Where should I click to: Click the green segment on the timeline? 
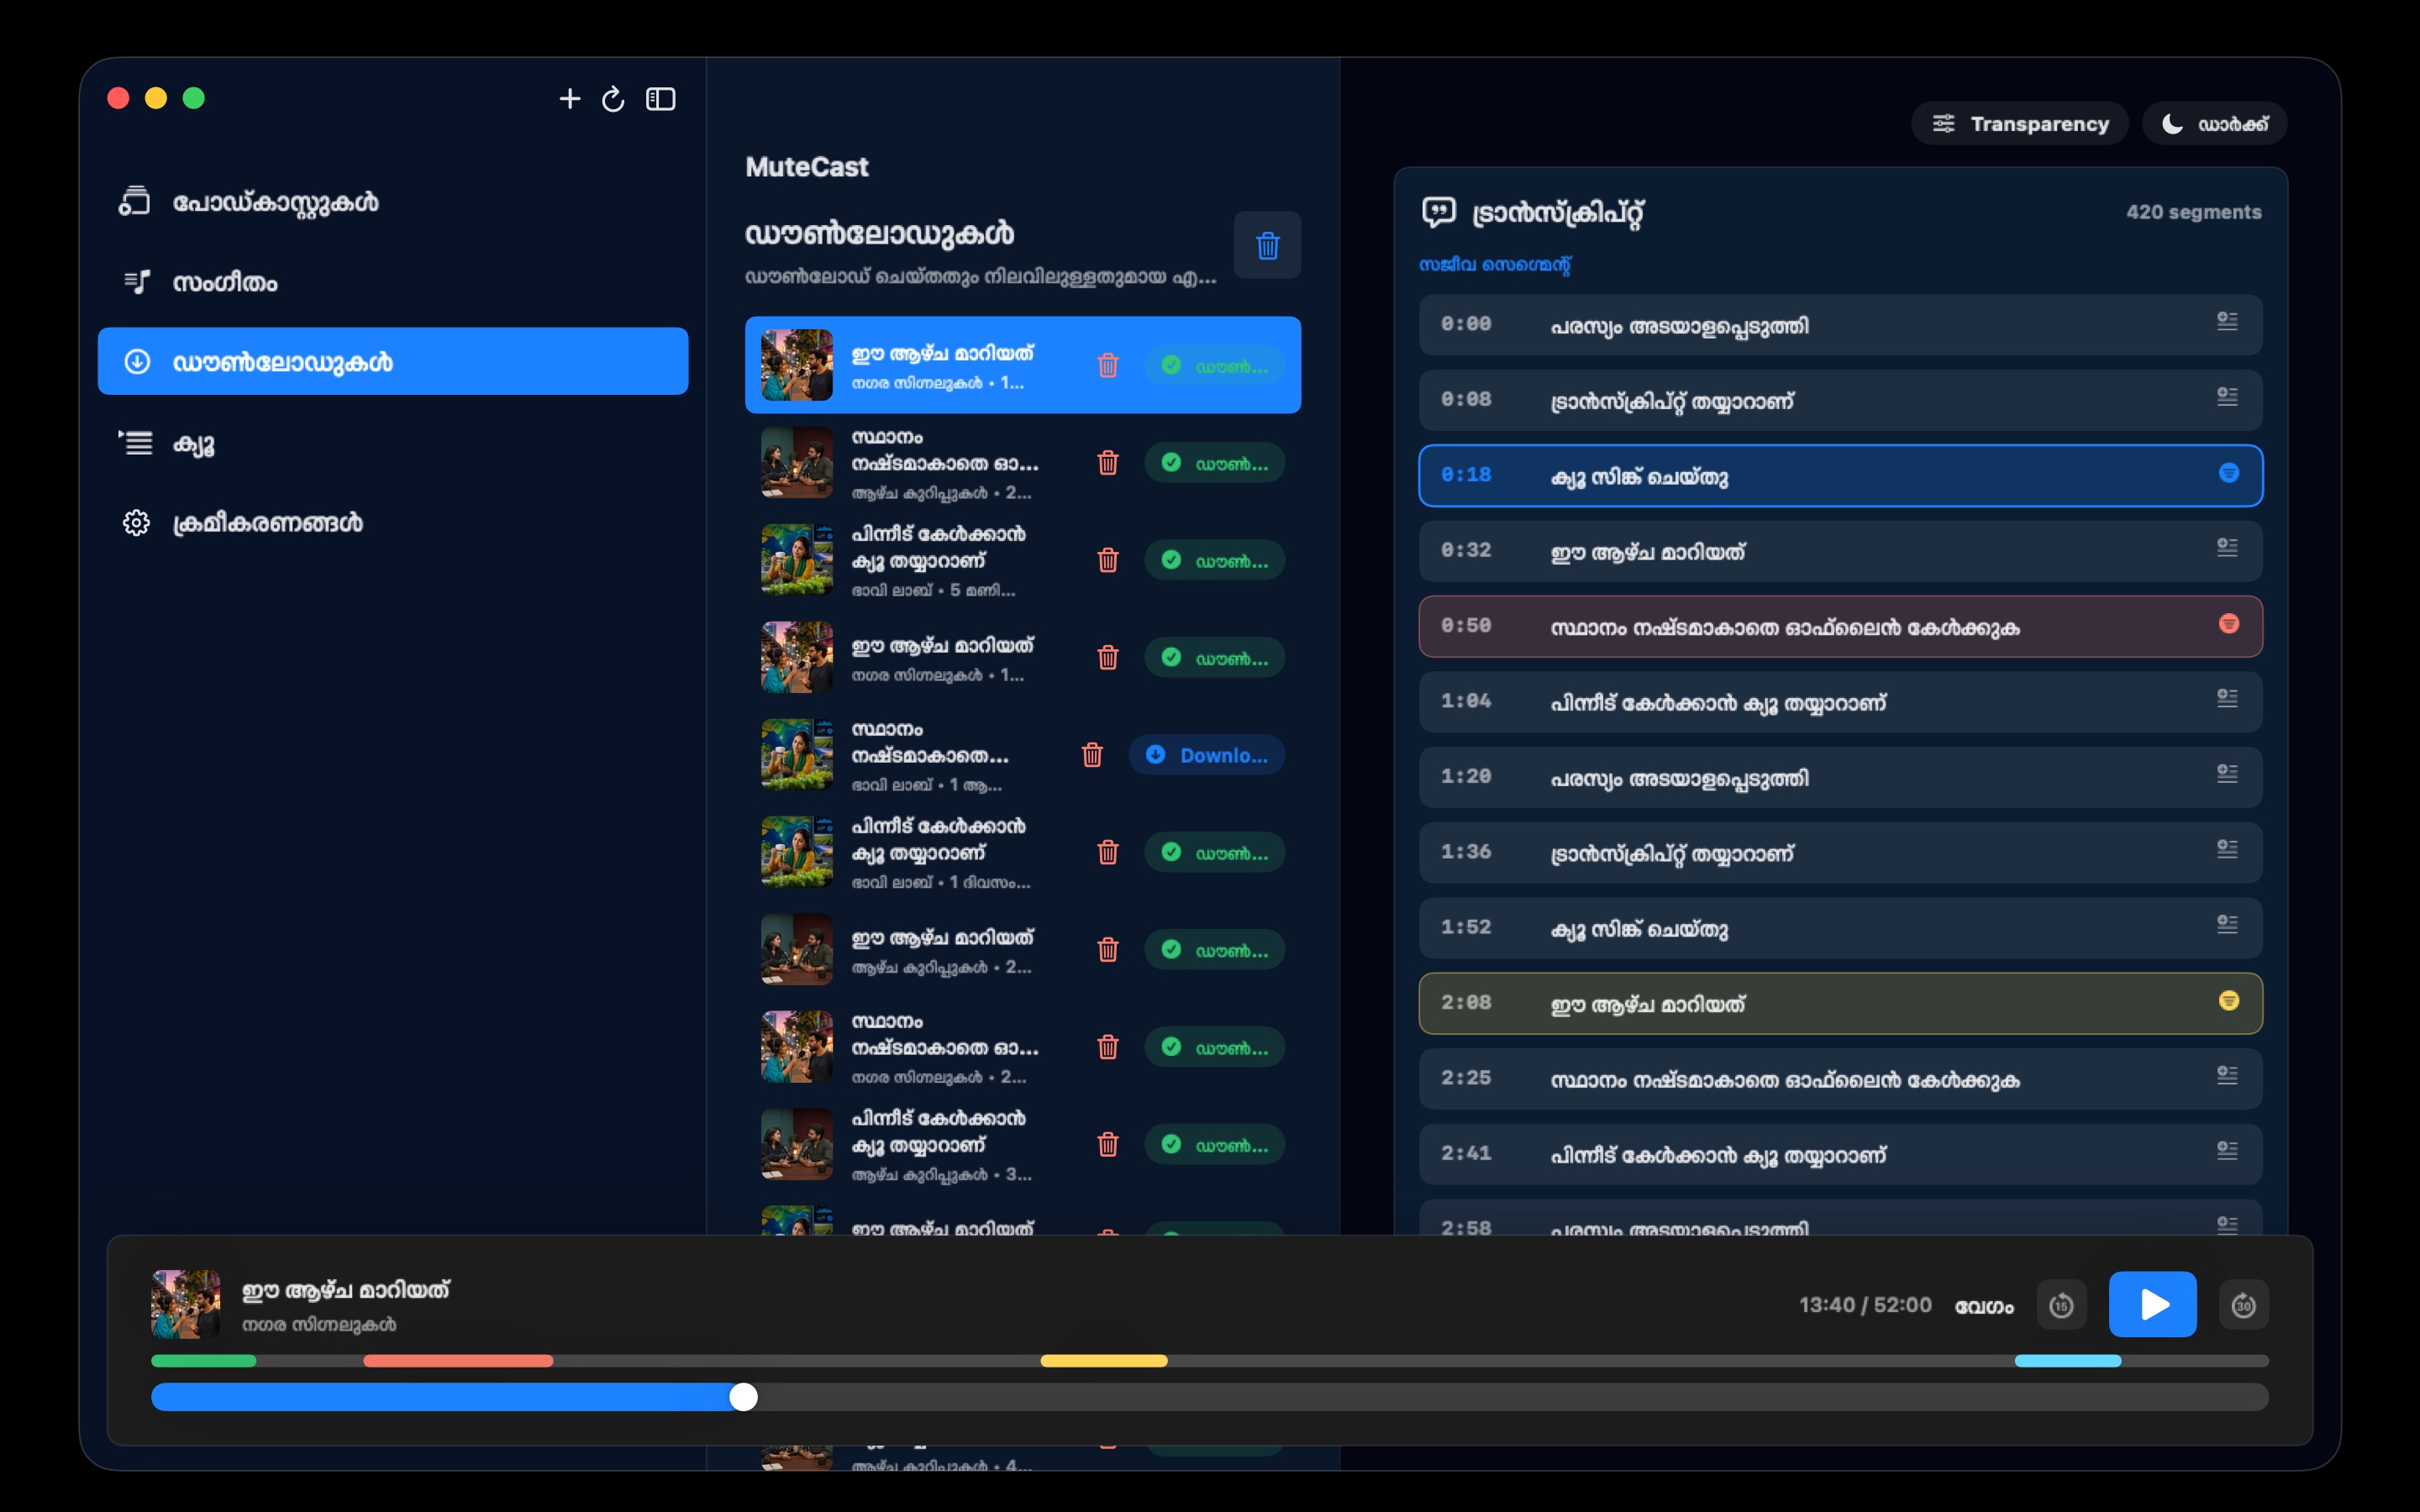pyautogui.click(x=204, y=1361)
